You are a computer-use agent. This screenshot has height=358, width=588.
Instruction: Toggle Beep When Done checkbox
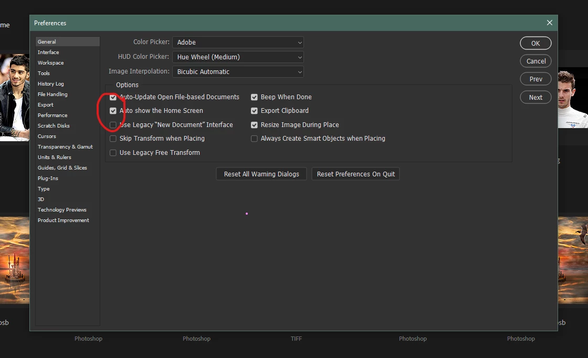pos(254,97)
